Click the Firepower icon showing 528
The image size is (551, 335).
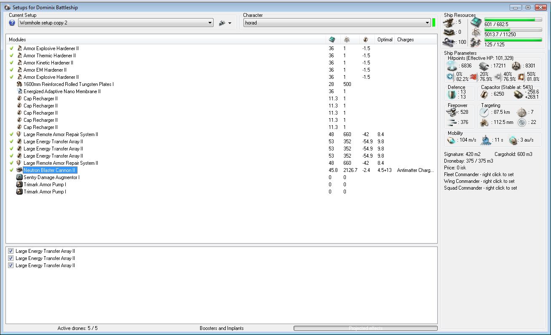coord(452,112)
